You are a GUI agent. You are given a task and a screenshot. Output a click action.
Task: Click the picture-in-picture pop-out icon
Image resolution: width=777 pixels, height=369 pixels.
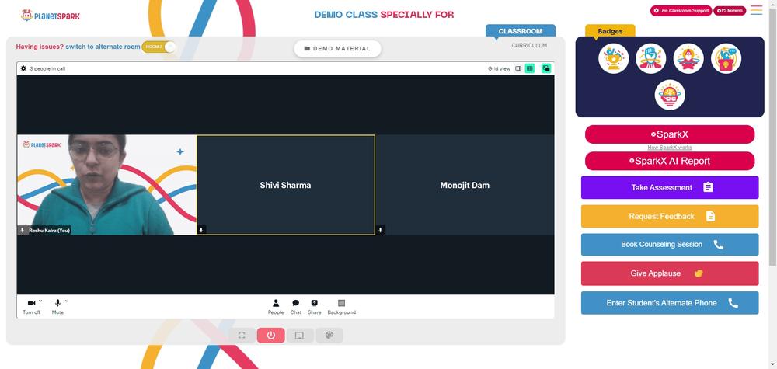[546, 68]
